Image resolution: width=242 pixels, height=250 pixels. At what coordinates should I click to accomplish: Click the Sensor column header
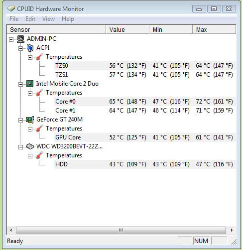click(x=56, y=29)
